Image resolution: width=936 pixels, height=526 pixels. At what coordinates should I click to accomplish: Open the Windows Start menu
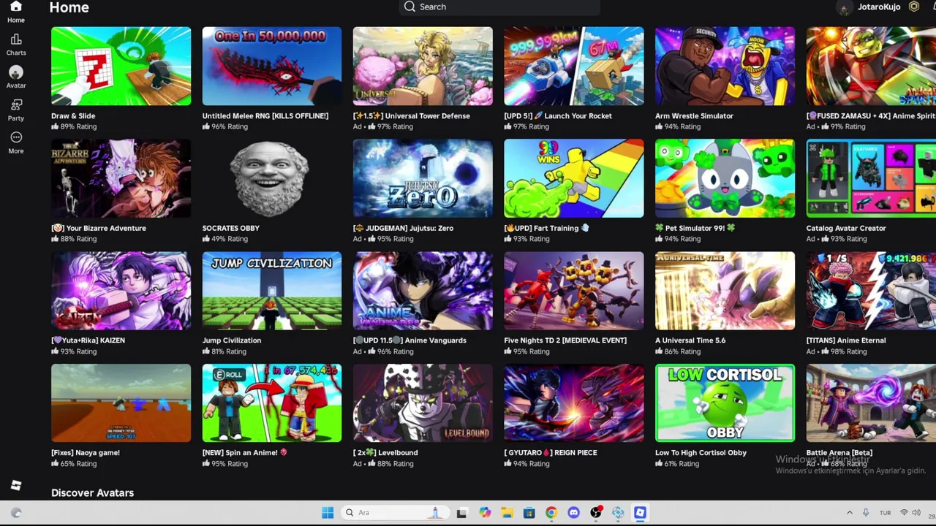point(328,513)
